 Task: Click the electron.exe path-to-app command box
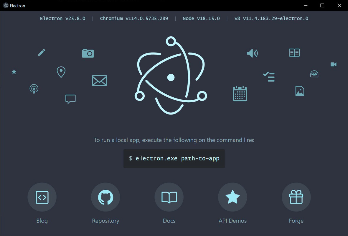coord(174,158)
